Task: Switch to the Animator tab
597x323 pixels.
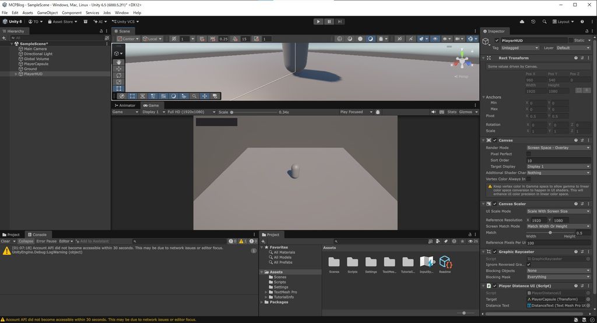Action: pyautogui.click(x=125, y=105)
